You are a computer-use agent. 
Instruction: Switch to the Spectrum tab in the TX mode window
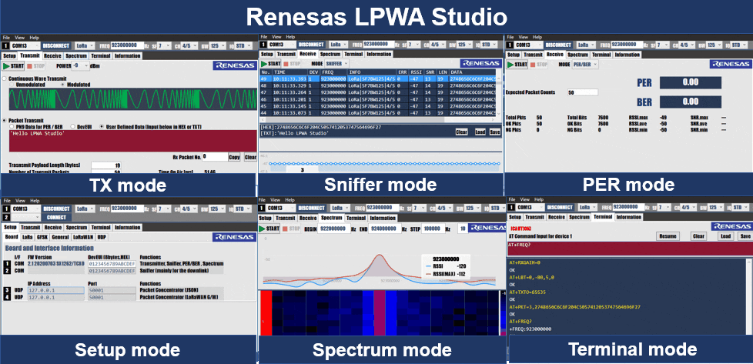click(x=76, y=55)
